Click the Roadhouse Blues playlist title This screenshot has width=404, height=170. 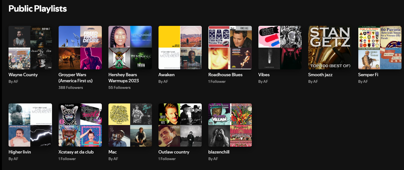pyautogui.click(x=225, y=75)
